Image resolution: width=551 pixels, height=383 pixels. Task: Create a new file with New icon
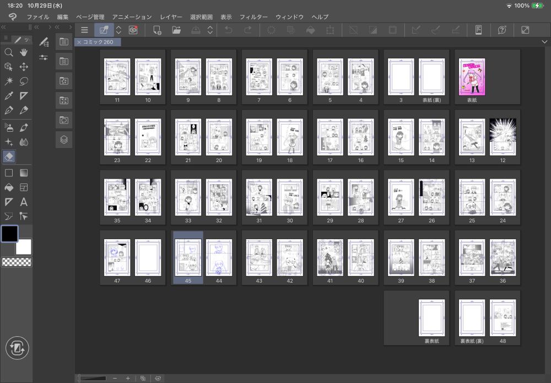click(157, 30)
